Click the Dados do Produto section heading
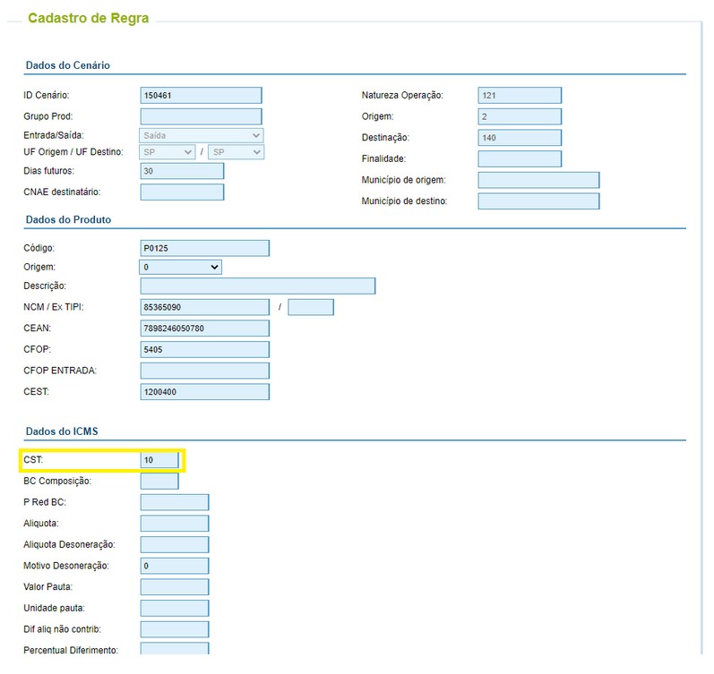Screen dimensions: 714x674 click(68, 220)
